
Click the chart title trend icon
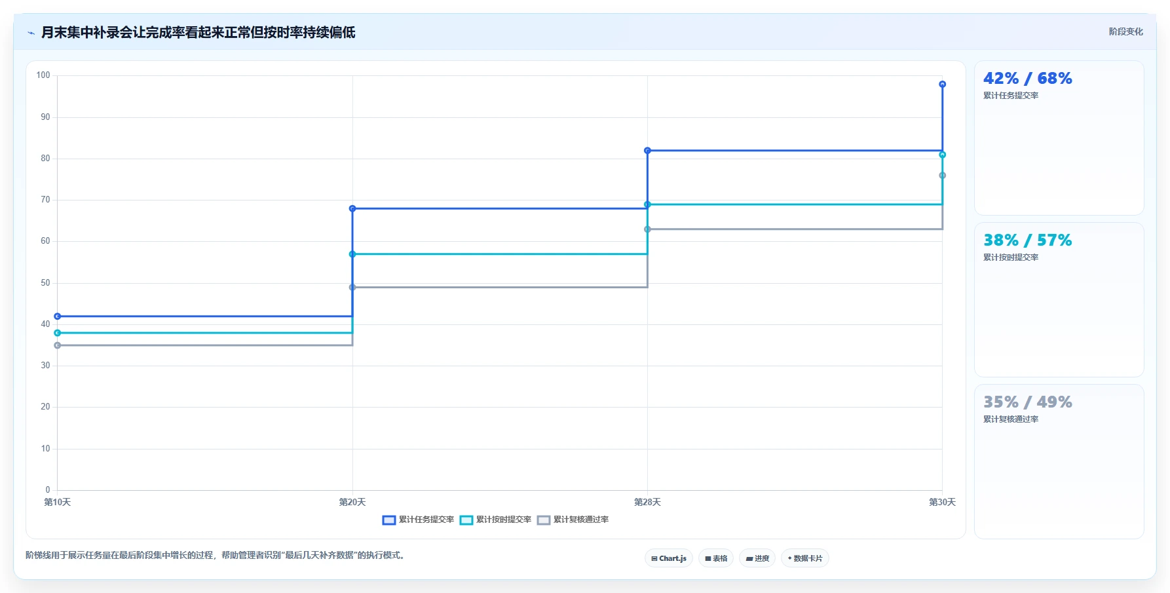coord(31,33)
